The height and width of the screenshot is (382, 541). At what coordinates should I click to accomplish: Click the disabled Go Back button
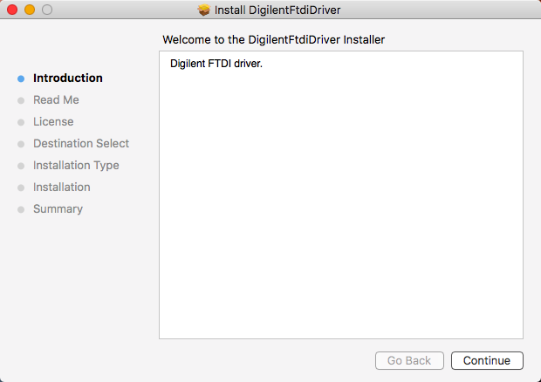(x=409, y=360)
